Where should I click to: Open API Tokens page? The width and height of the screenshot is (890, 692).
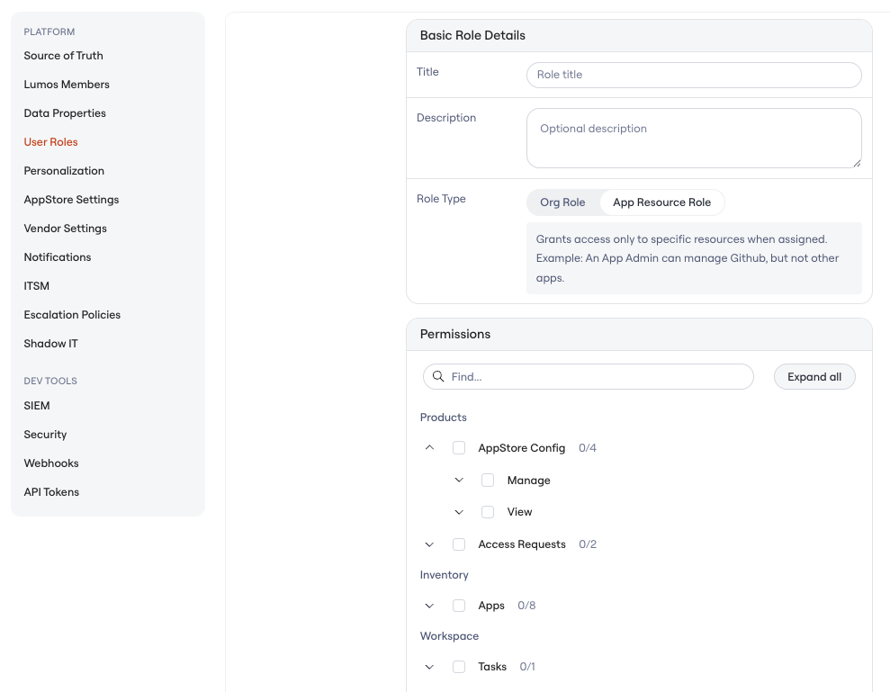coord(51,492)
